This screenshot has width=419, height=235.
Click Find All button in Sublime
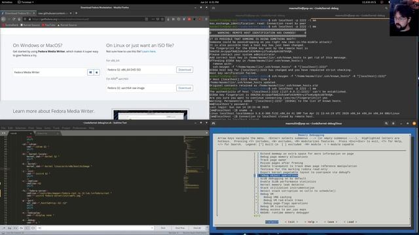click(x=197, y=228)
